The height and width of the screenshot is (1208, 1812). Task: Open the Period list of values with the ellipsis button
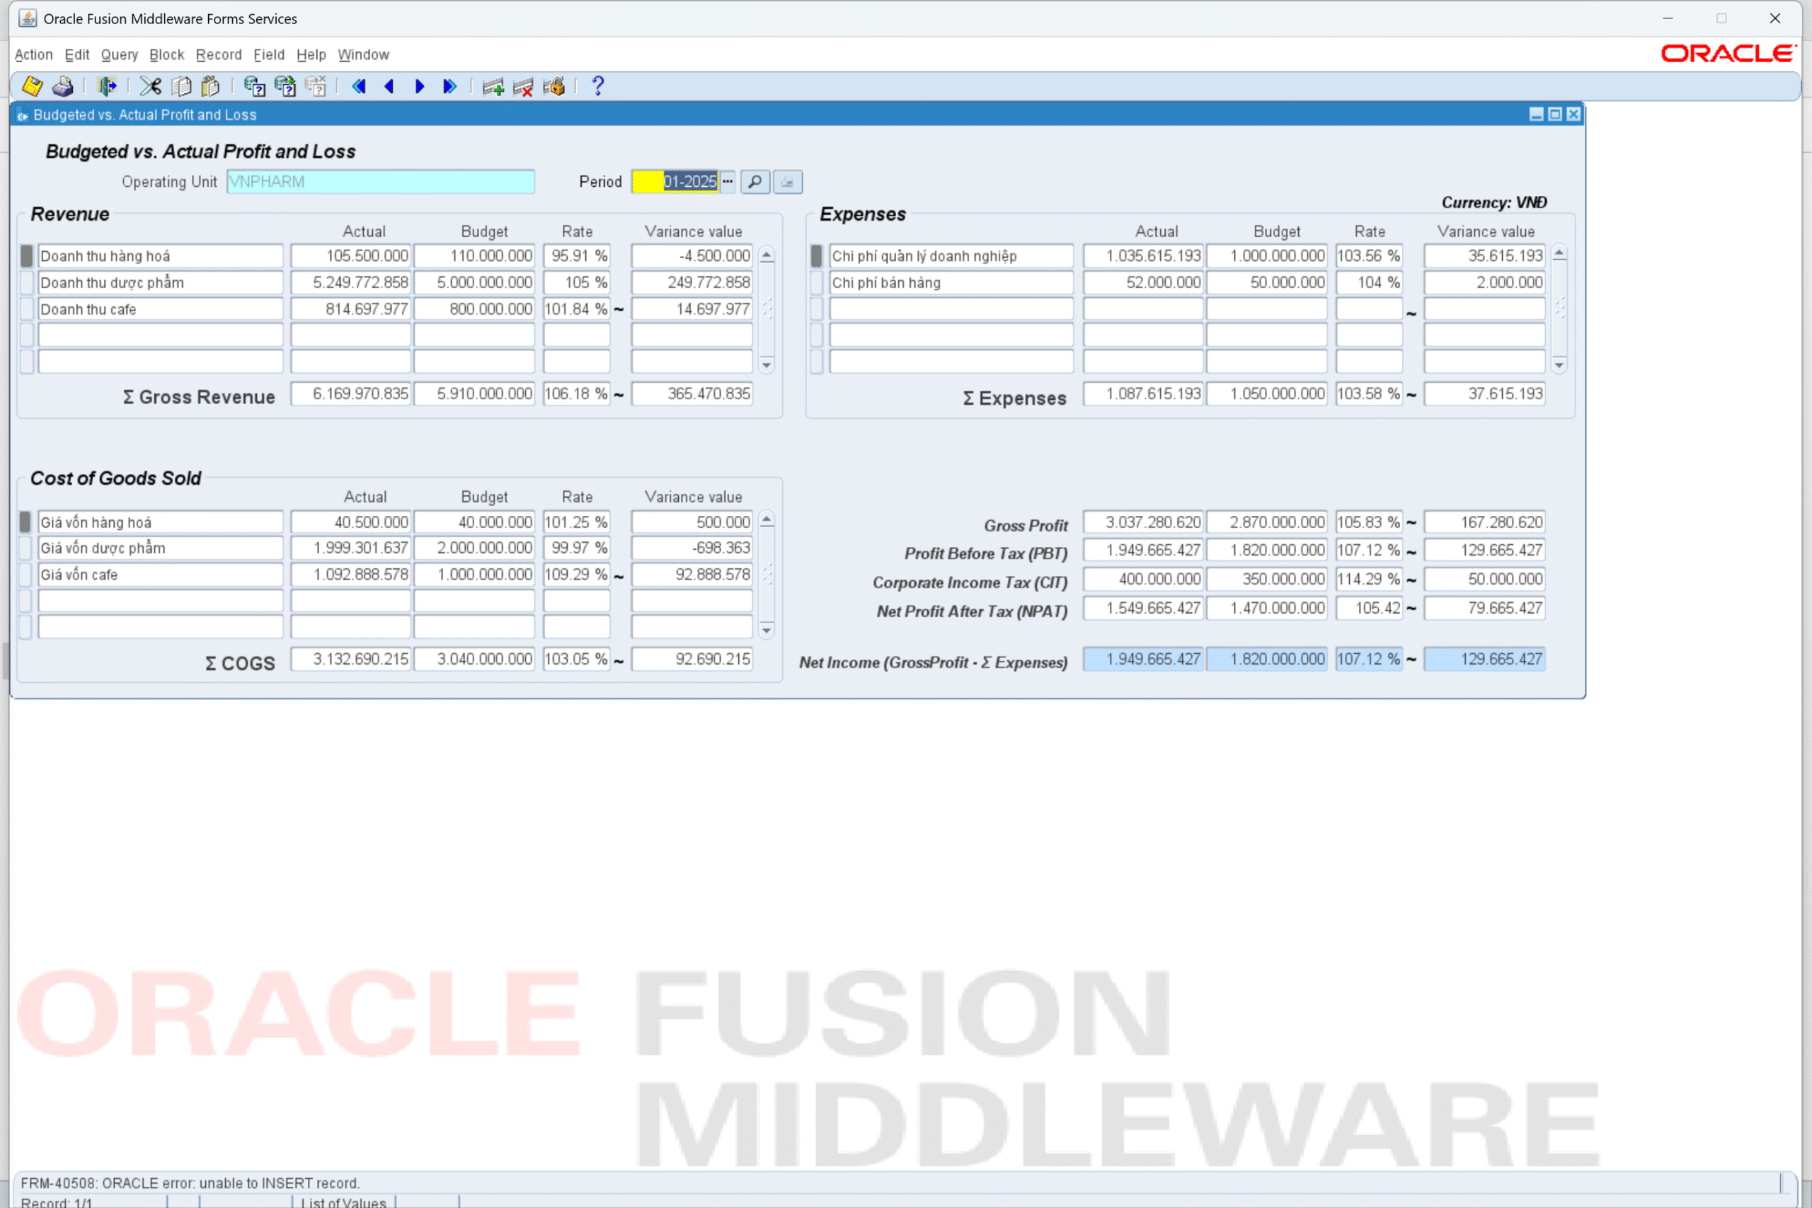728,182
